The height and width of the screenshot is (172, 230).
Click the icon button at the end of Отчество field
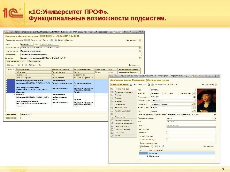click(194, 93)
